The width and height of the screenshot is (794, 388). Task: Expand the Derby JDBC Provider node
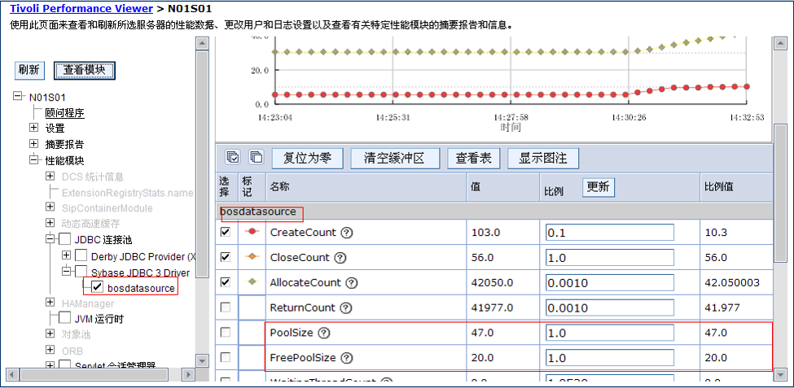66,255
